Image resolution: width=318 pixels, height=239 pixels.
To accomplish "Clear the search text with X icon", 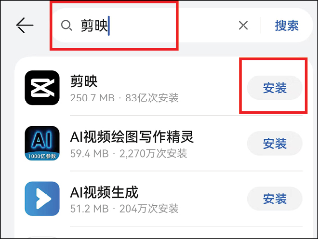I will point(243,26).
